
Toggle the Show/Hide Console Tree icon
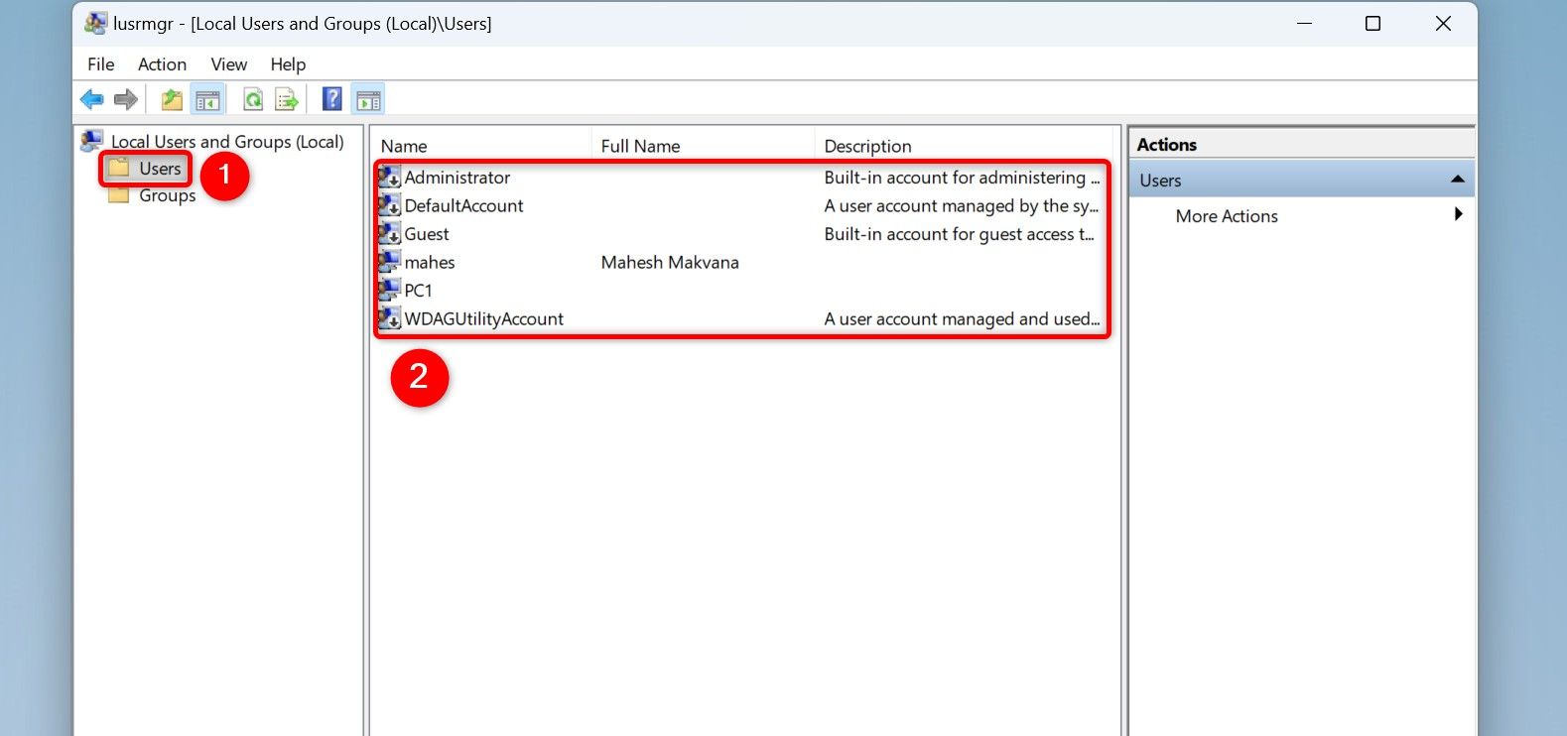(x=207, y=99)
